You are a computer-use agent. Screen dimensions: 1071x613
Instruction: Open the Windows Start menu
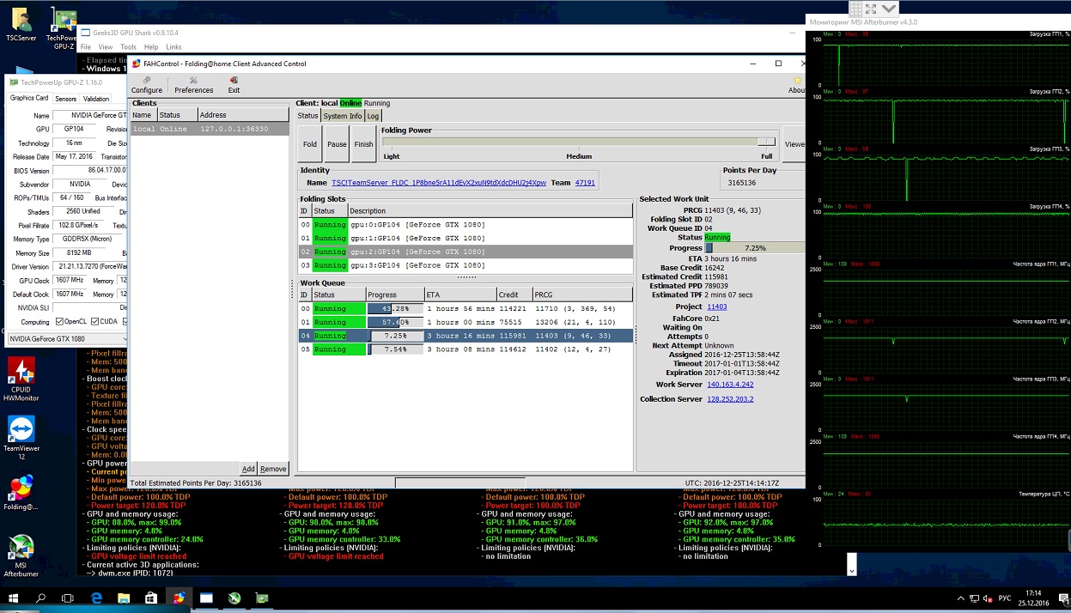click(14, 598)
